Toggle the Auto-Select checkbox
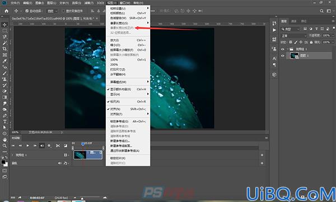Image resolution: width=336 pixels, height=202 pixels. pyautogui.click(x=27, y=11)
